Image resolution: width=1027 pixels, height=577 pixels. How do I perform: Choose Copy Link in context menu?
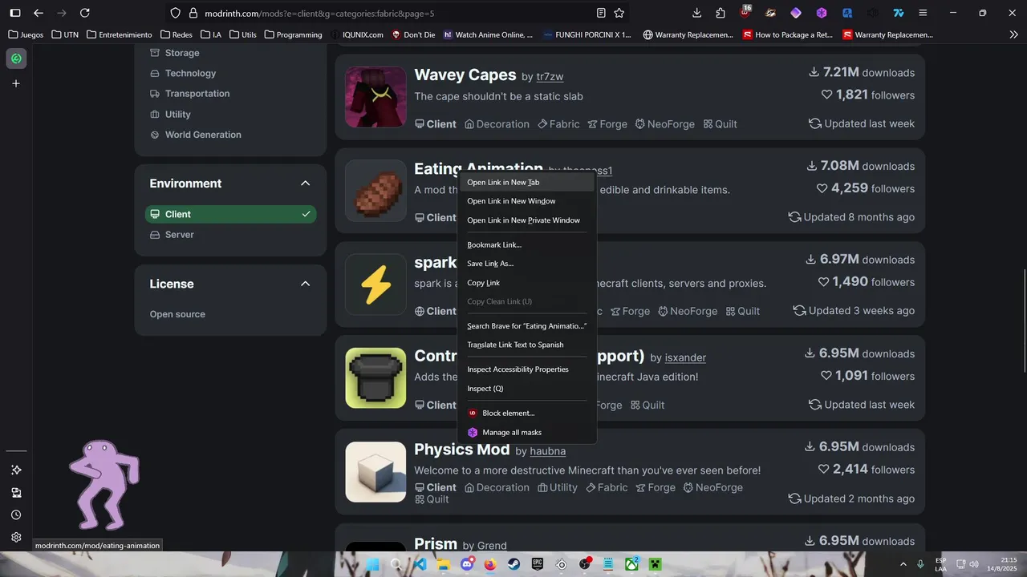[526, 283]
